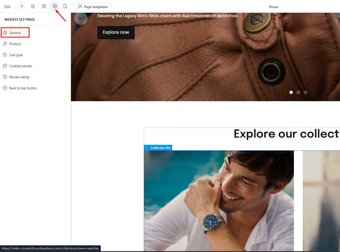340x252 pixels.
Task: Go to previous slide with left arrow
Action: point(81,18)
